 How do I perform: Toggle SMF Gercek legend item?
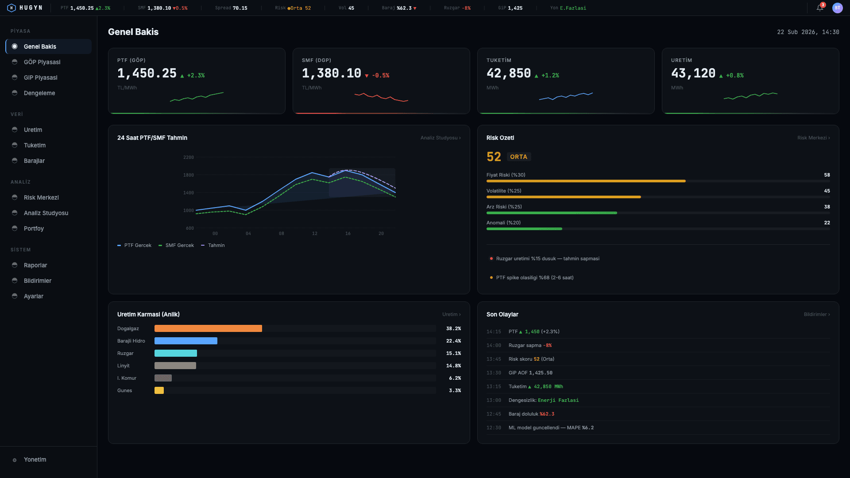(x=176, y=245)
